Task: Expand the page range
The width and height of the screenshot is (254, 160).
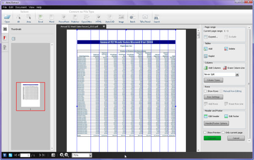Action: 211,37
